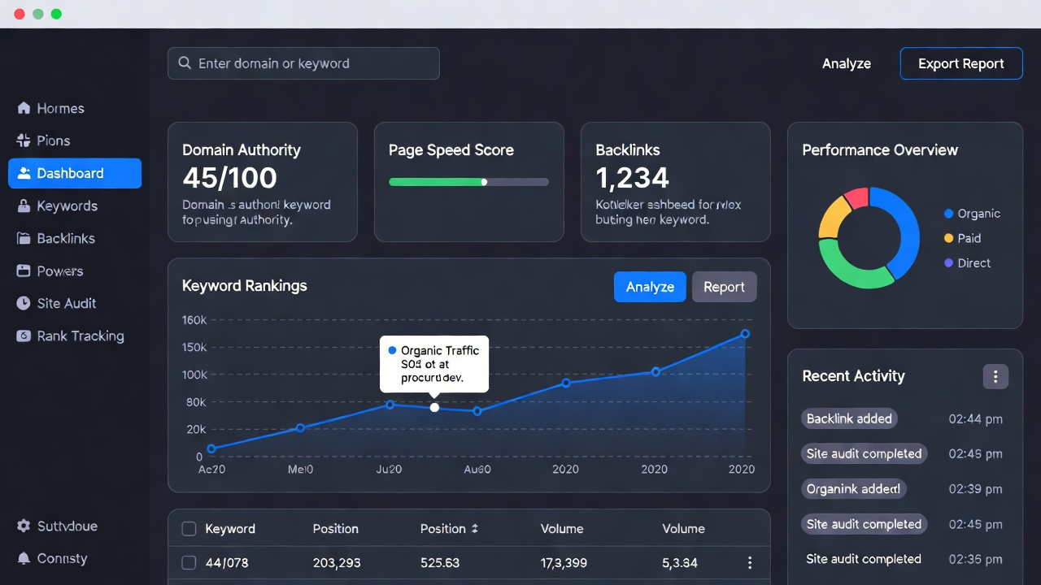This screenshot has height=585, width=1041.
Task: Sort by the Position column arrows
Action: [475, 529]
